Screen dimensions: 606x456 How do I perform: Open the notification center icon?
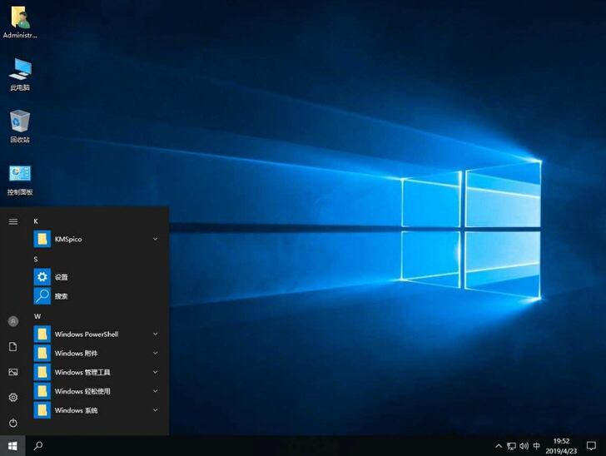[x=591, y=446]
